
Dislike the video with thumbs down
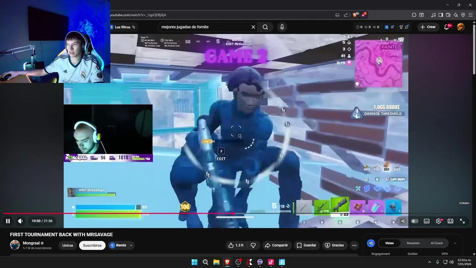coord(253,245)
